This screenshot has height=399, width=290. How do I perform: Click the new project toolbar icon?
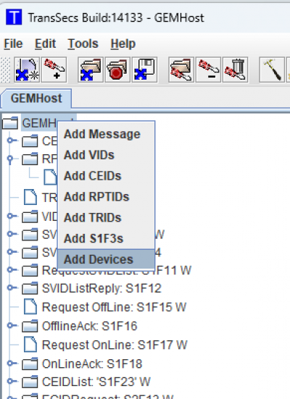pos(27,70)
